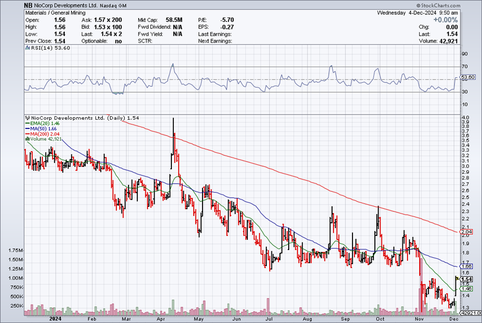
Task: Click the Oct label on the time axis
Action: pyautogui.click(x=380, y=319)
